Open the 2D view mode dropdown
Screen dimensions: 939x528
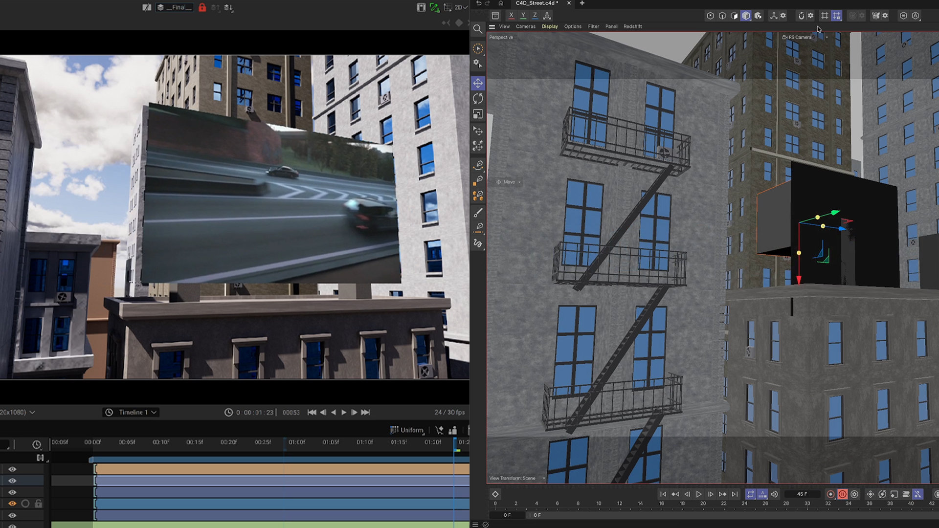pos(461,7)
